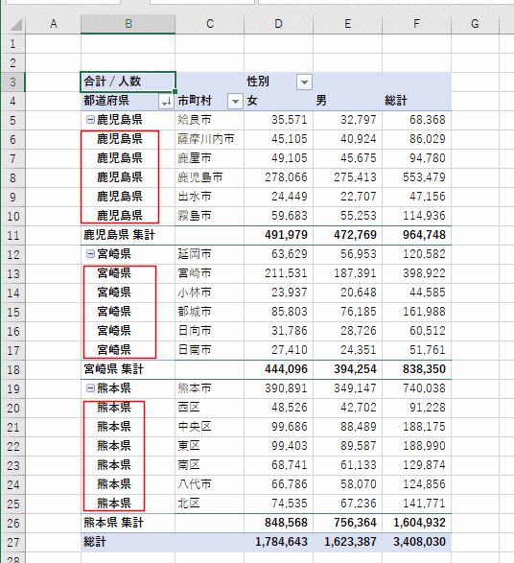514x563 pixels.
Task: Open the 性別 filter dropdown
Action: pyautogui.click(x=304, y=82)
